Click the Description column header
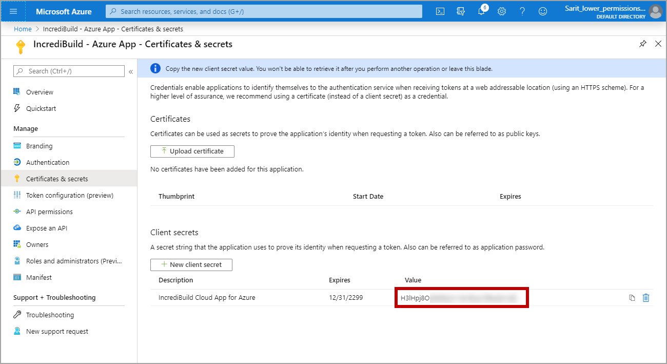This screenshot has height=364, width=667. (176, 280)
